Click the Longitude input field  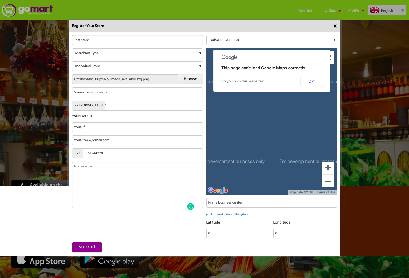[x=305, y=233]
